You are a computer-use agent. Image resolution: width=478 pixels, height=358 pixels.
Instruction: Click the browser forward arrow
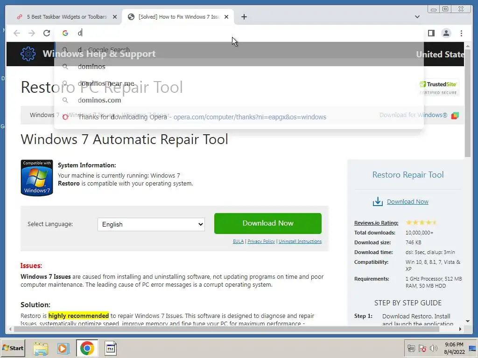[32, 33]
